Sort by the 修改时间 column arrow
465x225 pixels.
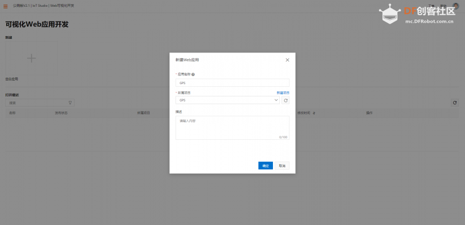(x=314, y=113)
